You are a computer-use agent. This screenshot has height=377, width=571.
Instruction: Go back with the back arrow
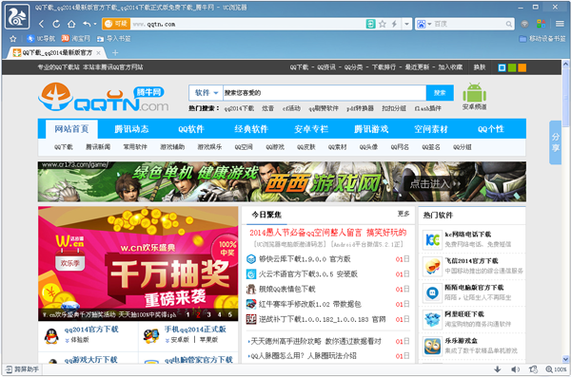pos(41,24)
